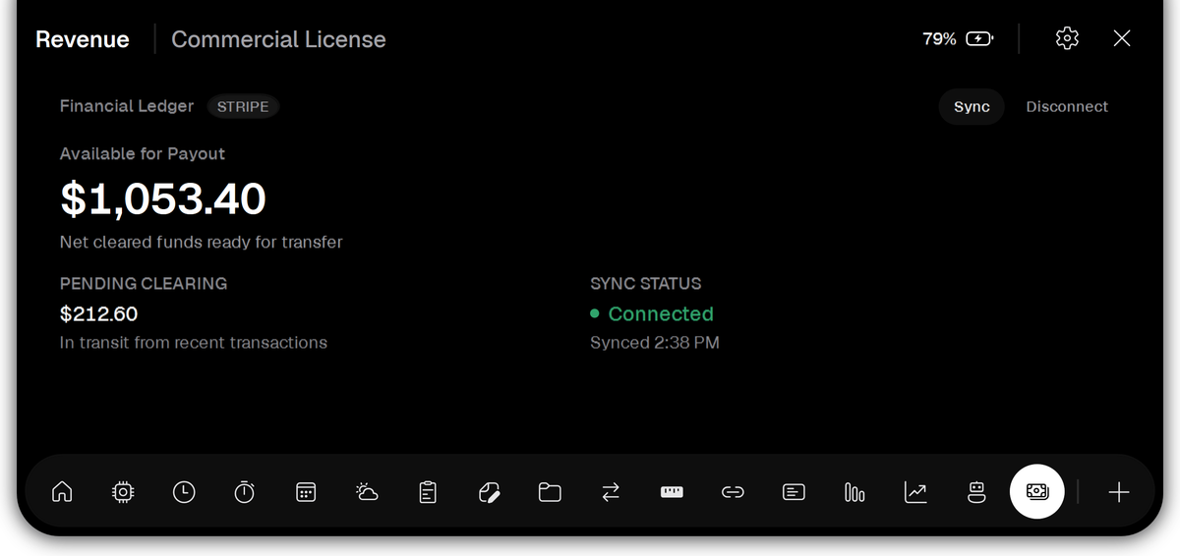Click the SYNC STATUS heading
This screenshot has height=556, width=1180.
coord(646,284)
